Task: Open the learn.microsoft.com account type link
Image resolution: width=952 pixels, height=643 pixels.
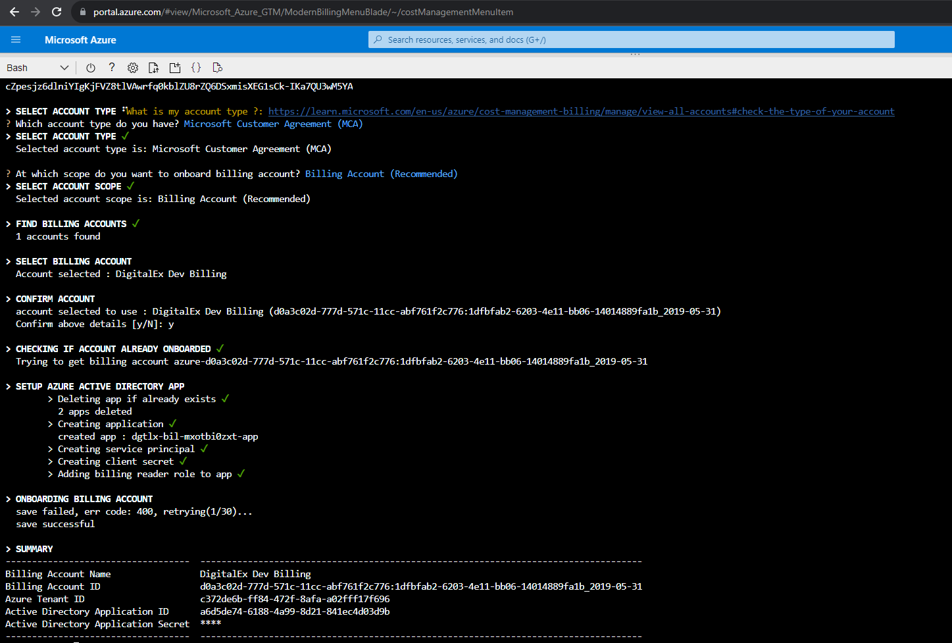Action: pos(581,111)
